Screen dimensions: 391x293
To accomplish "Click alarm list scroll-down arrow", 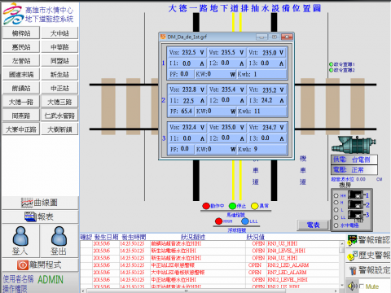I will click(x=342, y=285).
